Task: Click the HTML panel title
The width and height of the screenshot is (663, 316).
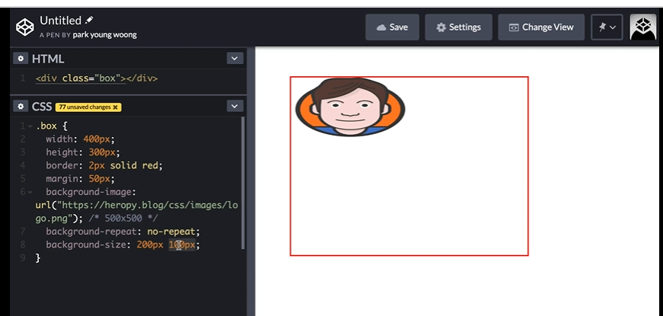Action: (x=48, y=59)
